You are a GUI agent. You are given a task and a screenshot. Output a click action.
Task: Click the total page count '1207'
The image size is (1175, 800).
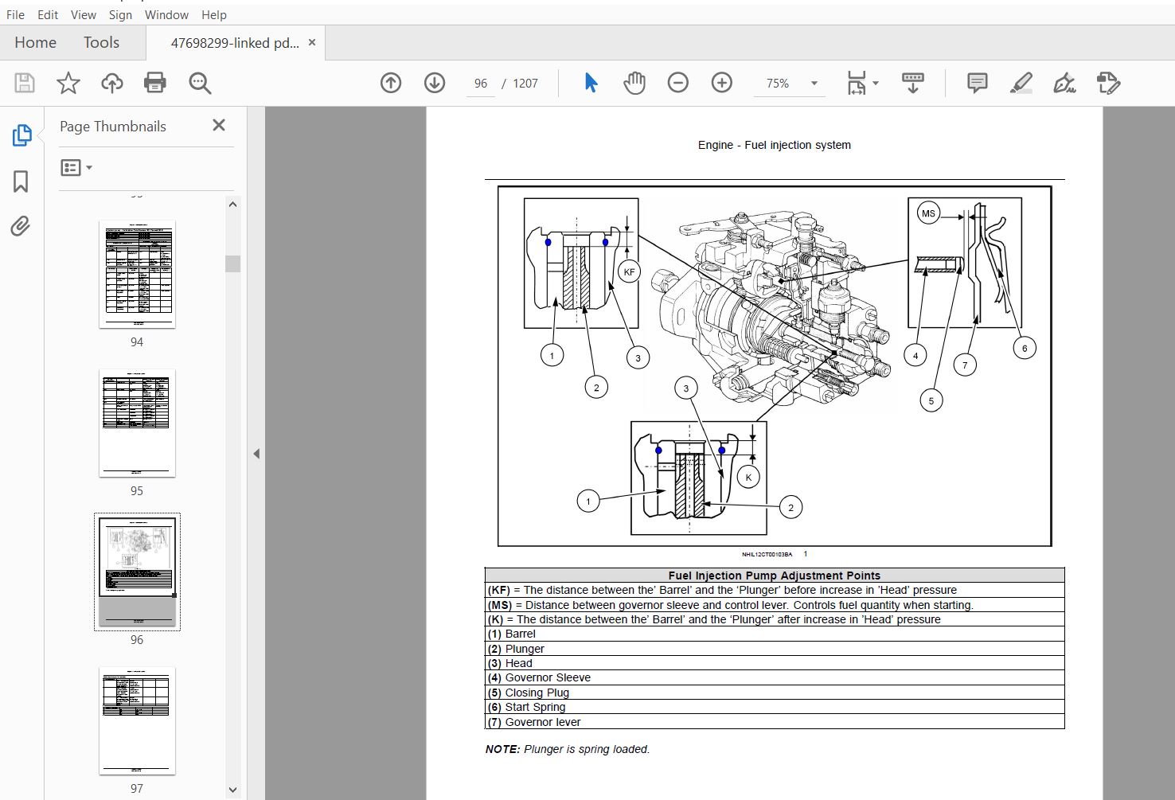(525, 83)
